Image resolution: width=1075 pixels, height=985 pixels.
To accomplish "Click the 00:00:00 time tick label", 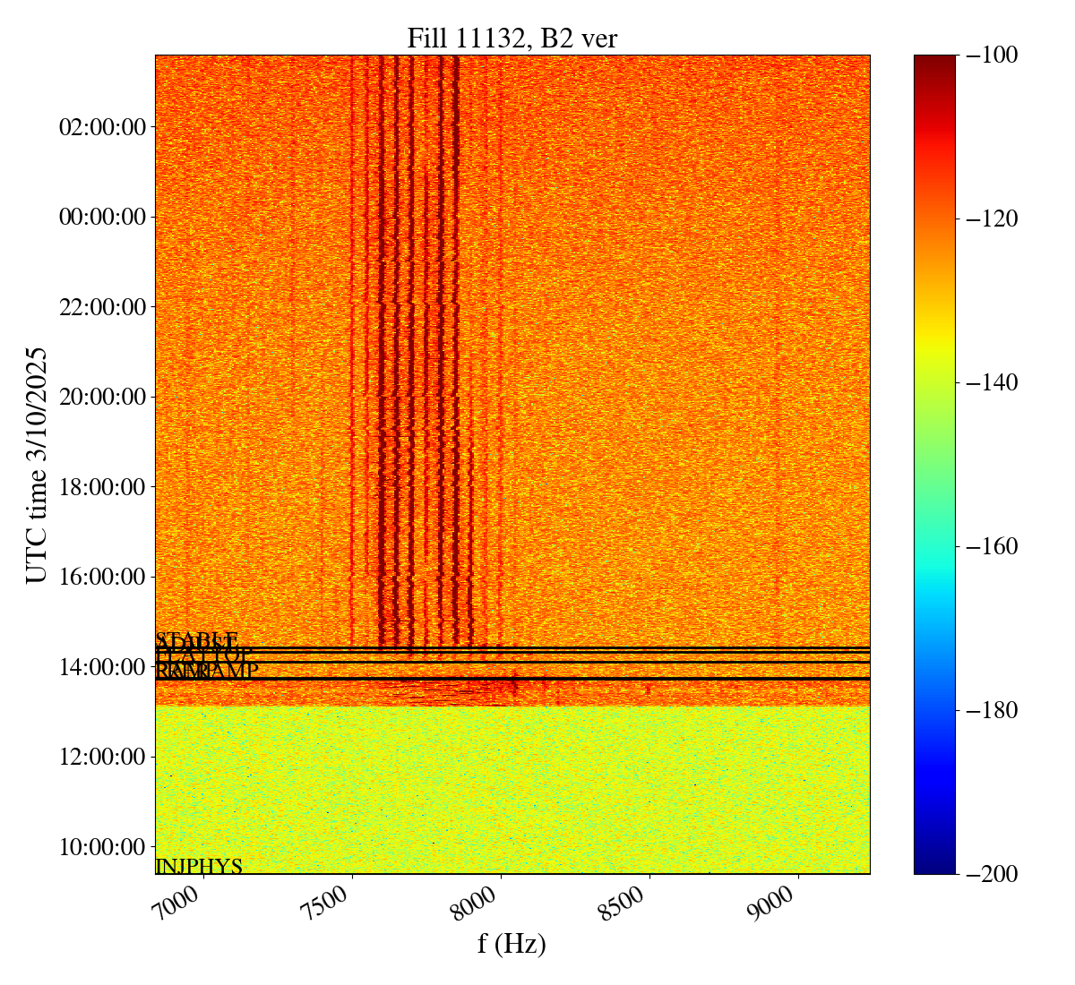I will [102, 217].
